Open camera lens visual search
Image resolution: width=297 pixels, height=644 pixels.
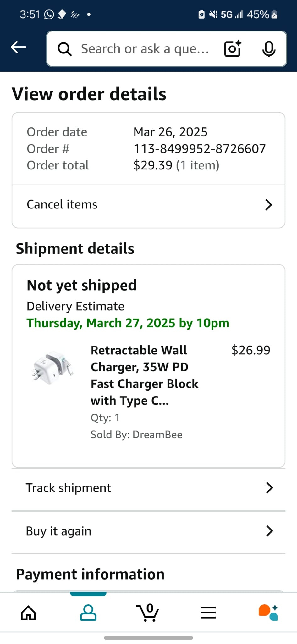pyautogui.click(x=233, y=49)
